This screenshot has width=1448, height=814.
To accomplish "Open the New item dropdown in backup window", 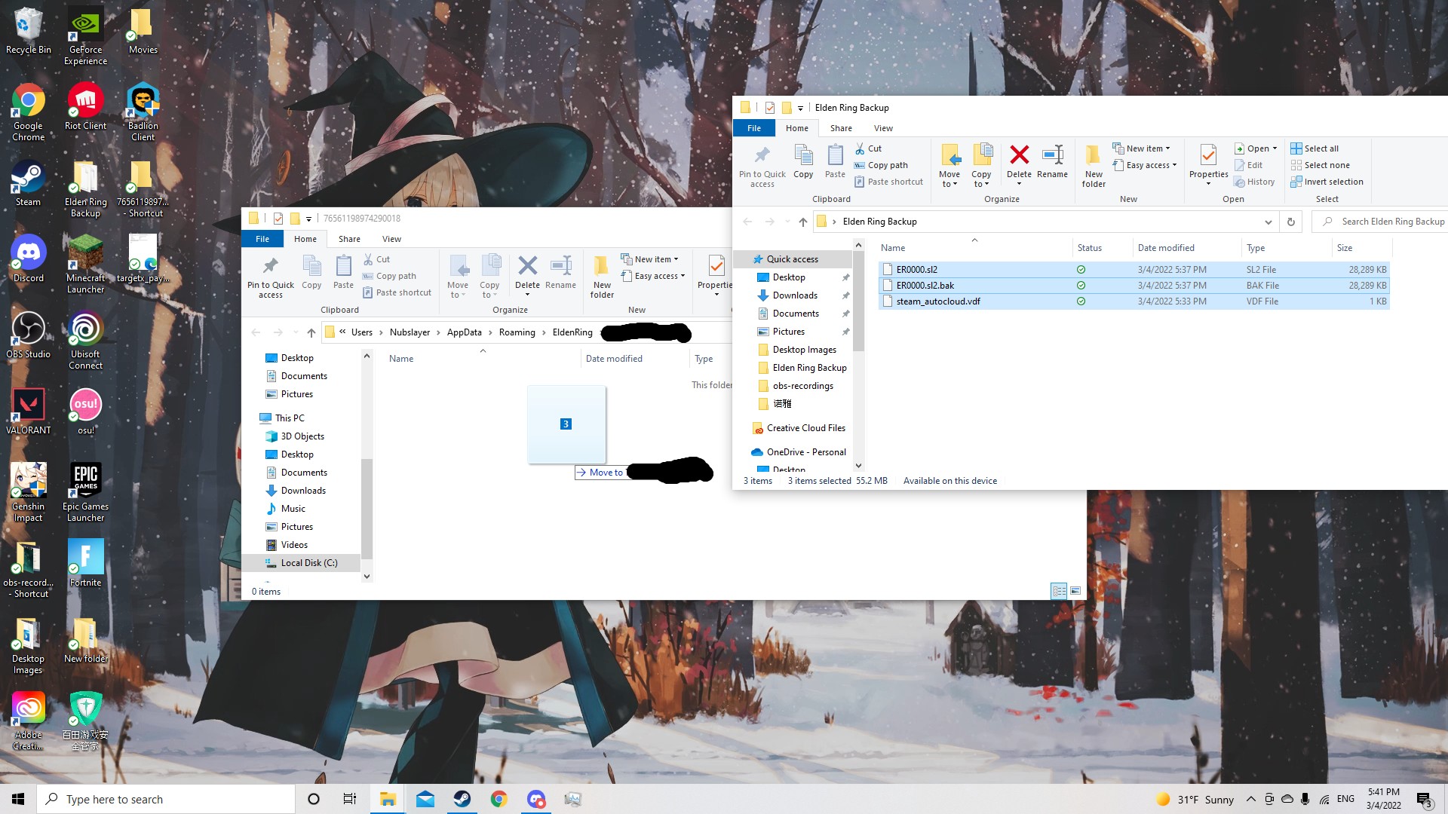I will (x=1146, y=148).
